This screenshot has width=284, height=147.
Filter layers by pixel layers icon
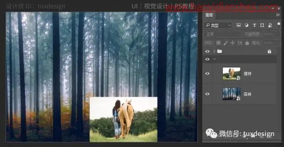(238, 25)
